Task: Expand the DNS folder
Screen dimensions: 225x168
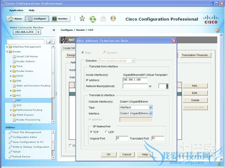Action: 11,81
